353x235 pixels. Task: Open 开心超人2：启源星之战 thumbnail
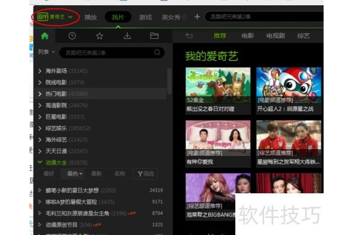(x=289, y=85)
